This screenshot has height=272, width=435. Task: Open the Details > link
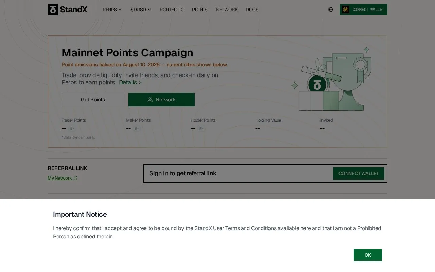click(130, 82)
